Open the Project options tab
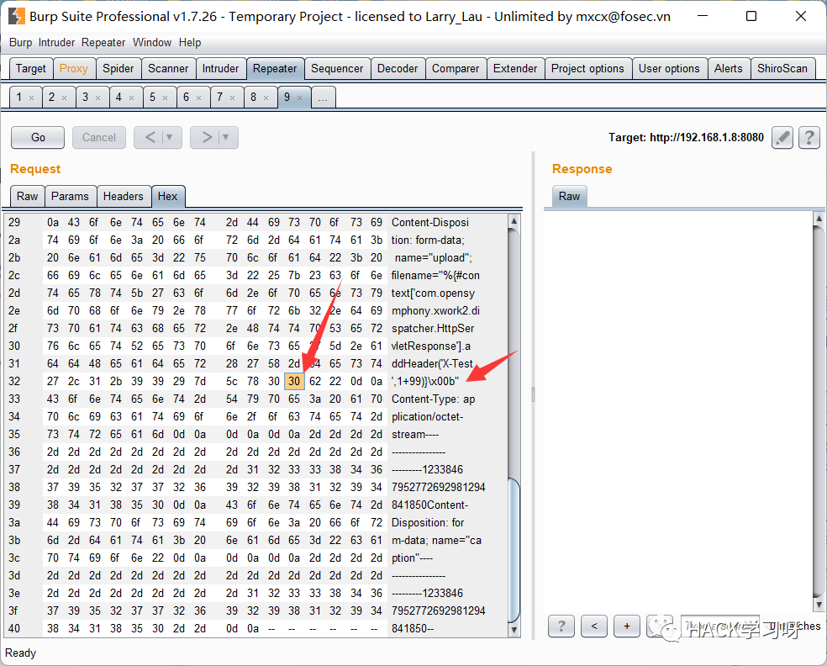The image size is (827, 666). 587,69
